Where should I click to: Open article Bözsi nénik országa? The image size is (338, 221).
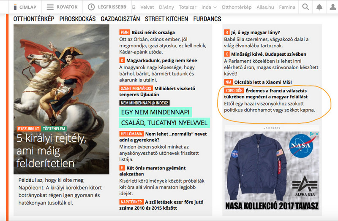click(153, 32)
